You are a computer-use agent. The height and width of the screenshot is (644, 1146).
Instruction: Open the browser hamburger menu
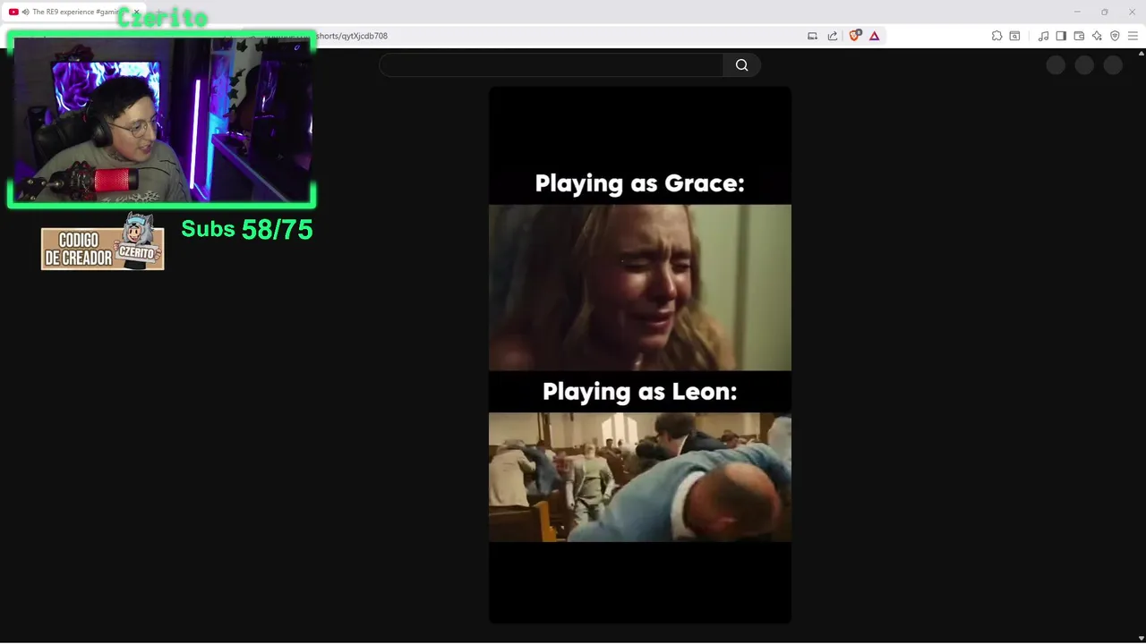click(1133, 36)
